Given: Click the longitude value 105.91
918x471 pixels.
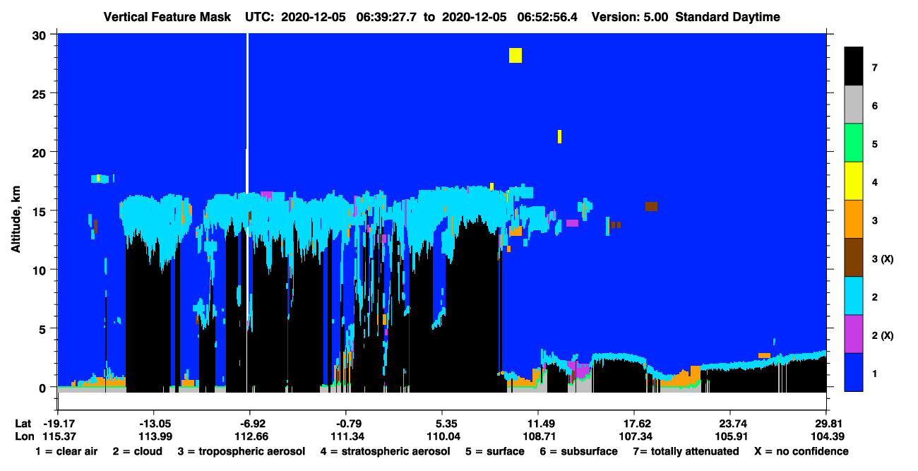Looking at the screenshot, I should [731, 436].
